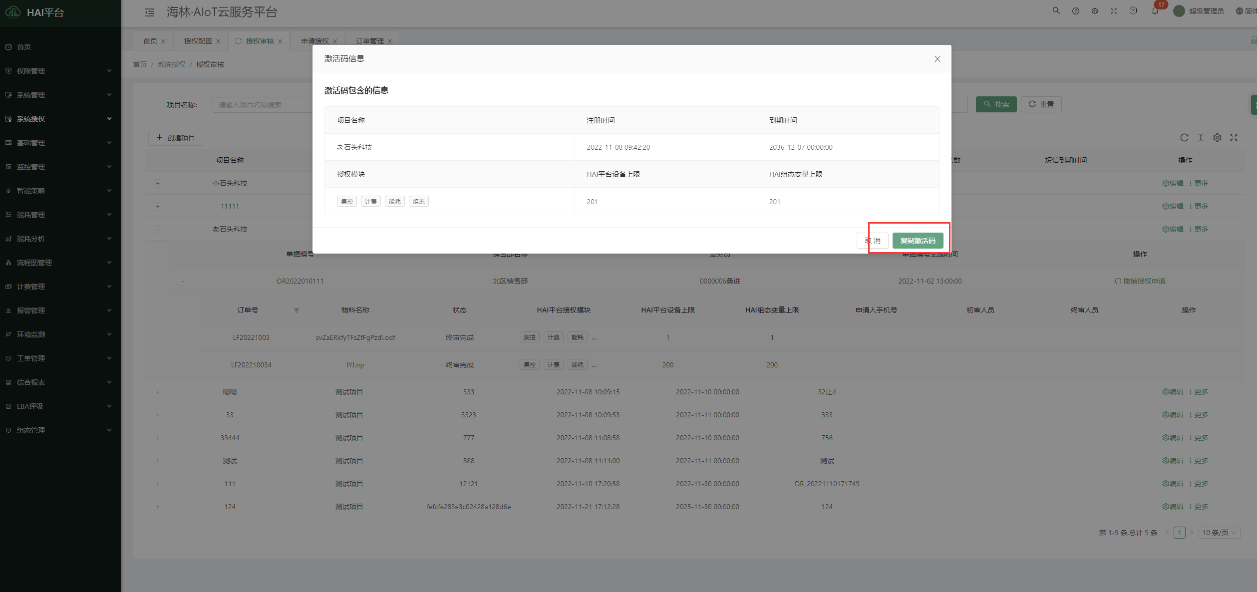Click the order number column filter icon
Viewport: 1257px width, 592px height.
tap(296, 310)
